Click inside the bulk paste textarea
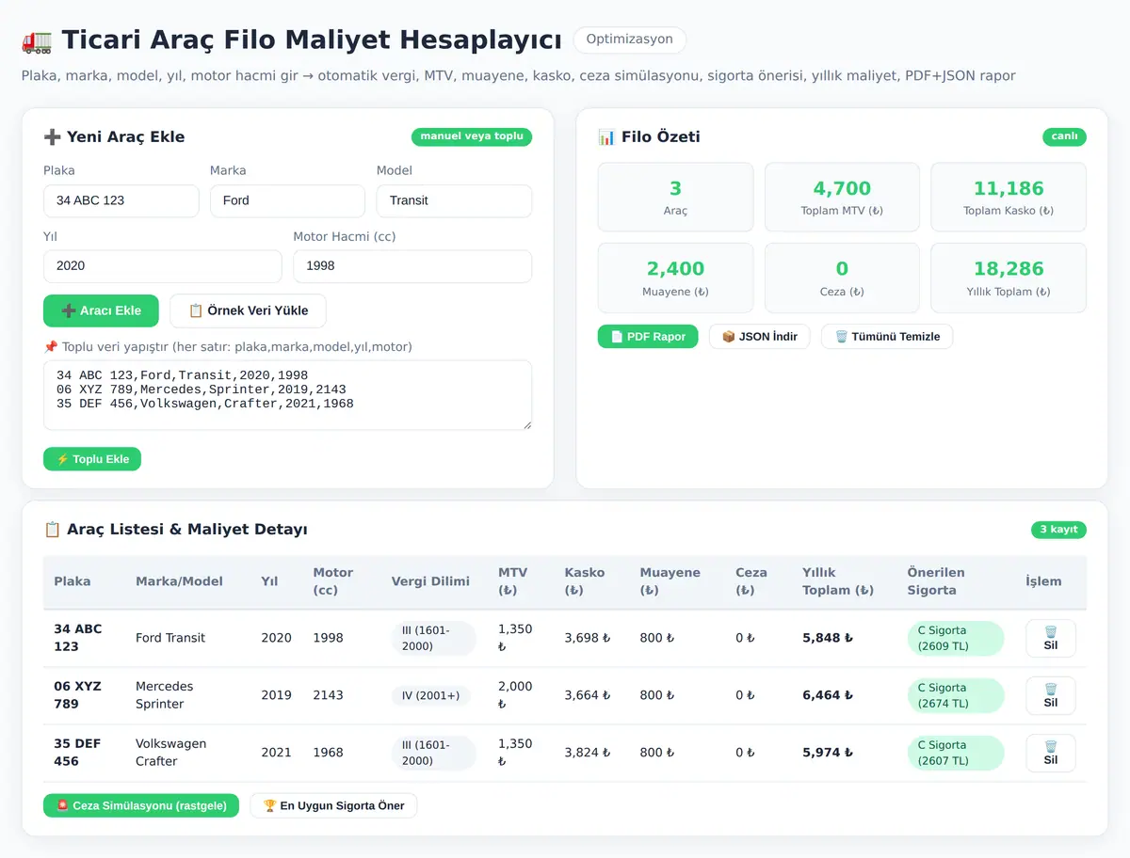 tap(287, 395)
